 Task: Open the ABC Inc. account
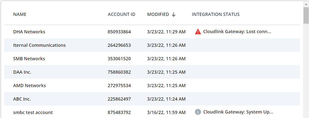[22, 99]
